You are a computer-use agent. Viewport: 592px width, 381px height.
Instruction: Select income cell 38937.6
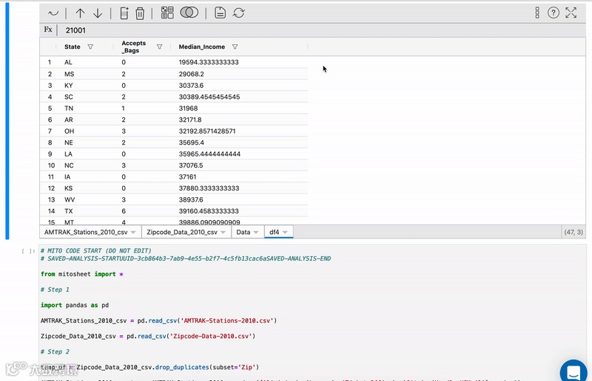(x=239, y=199)
